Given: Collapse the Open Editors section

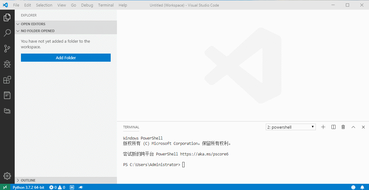Looking at the screenshot, I should pyautogui.click(x=33, y=24).
